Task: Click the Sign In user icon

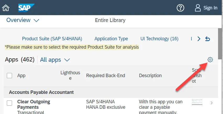Action: (198, 8)
